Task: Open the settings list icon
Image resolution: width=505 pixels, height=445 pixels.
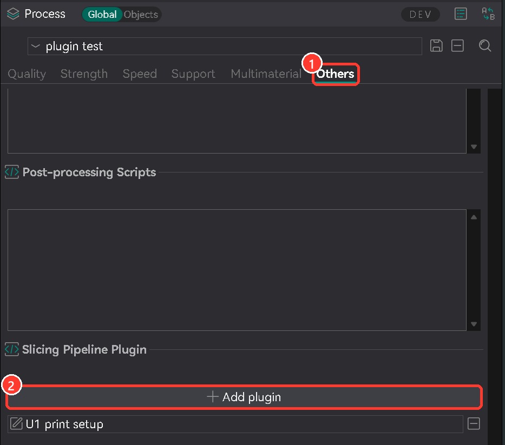Action: [x=461, y=14]
